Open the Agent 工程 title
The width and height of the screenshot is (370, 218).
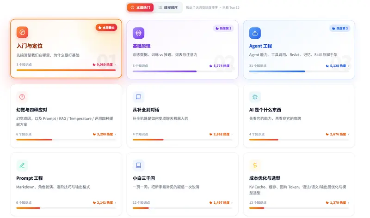[x=260, y=46]
